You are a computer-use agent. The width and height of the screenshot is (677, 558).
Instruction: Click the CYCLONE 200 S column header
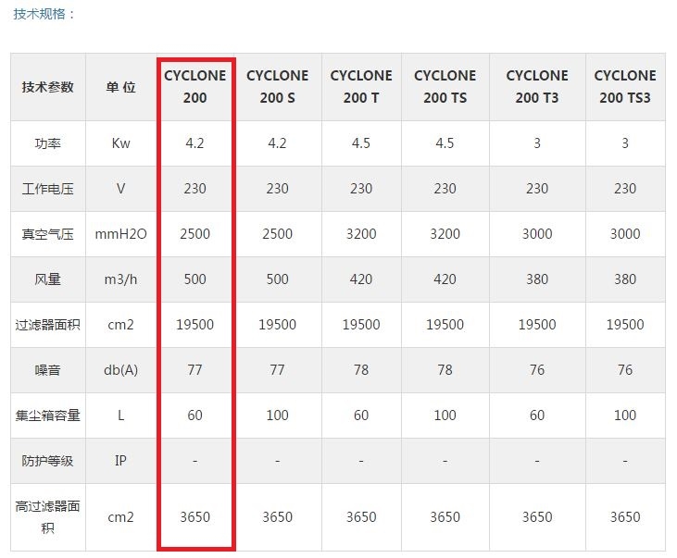tap(278, 87)
